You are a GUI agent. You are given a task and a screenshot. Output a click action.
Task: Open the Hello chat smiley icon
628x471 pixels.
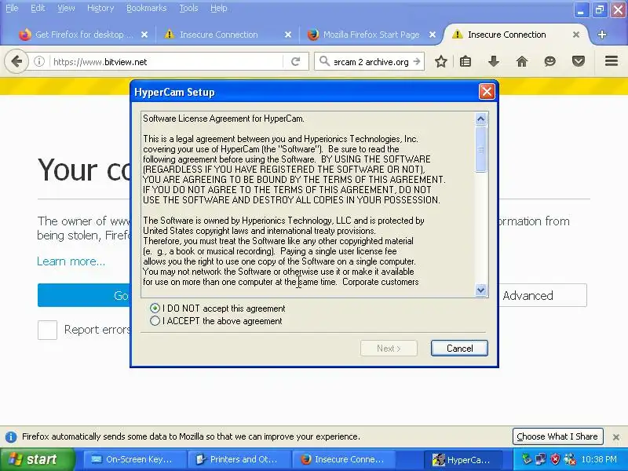tap(550, 62)
